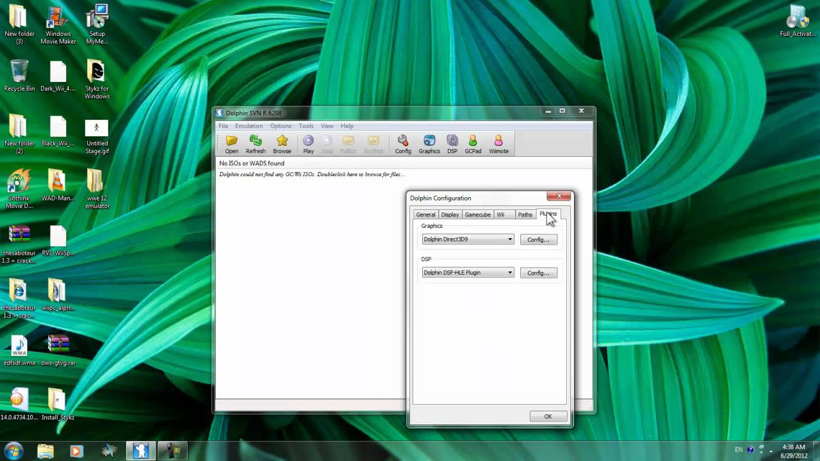Expand the Graphics plugin dropdown
This screenshot has height=461, width=820.
tap(468, 239)
